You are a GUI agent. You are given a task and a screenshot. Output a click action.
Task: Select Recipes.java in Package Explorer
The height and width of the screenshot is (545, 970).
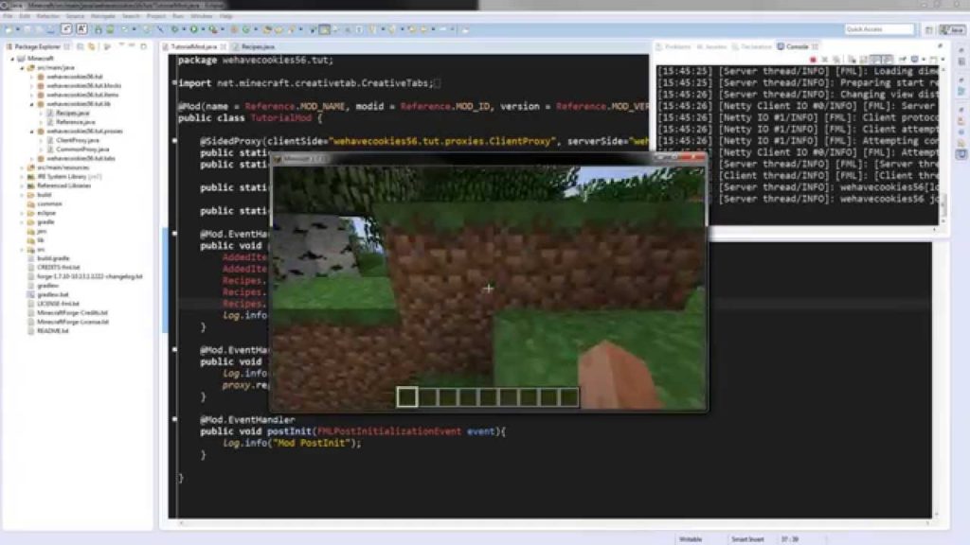(72, 114)
